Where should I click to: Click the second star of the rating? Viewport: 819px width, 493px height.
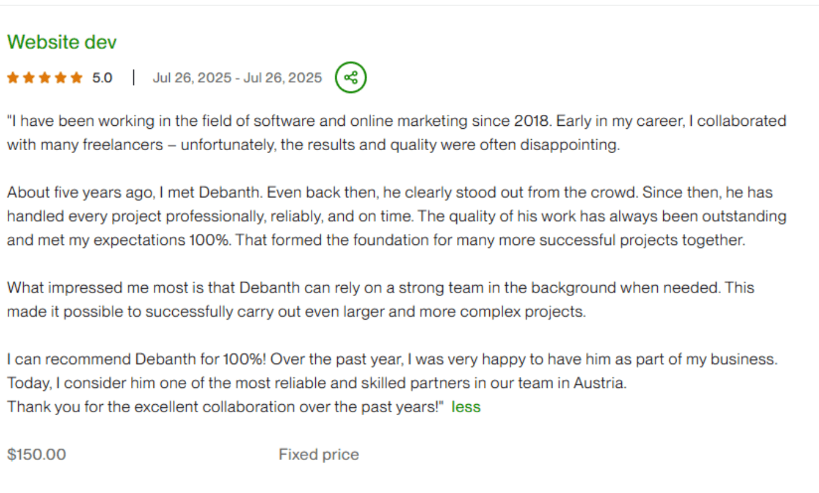coord(28,77)
